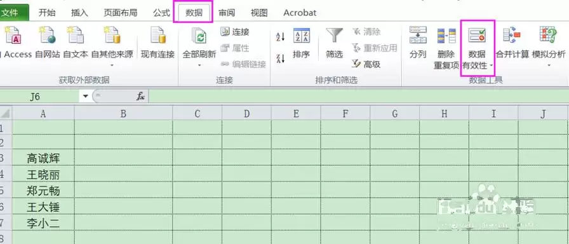Select column D header
This screenshot has height=244, width=569.
coord(247,114)
